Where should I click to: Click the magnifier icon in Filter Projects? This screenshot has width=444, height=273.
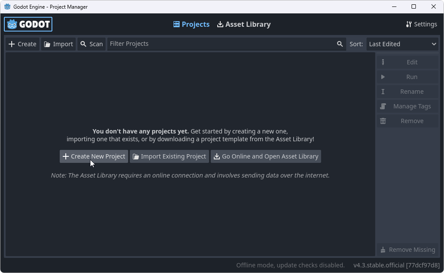pos(340,44)
